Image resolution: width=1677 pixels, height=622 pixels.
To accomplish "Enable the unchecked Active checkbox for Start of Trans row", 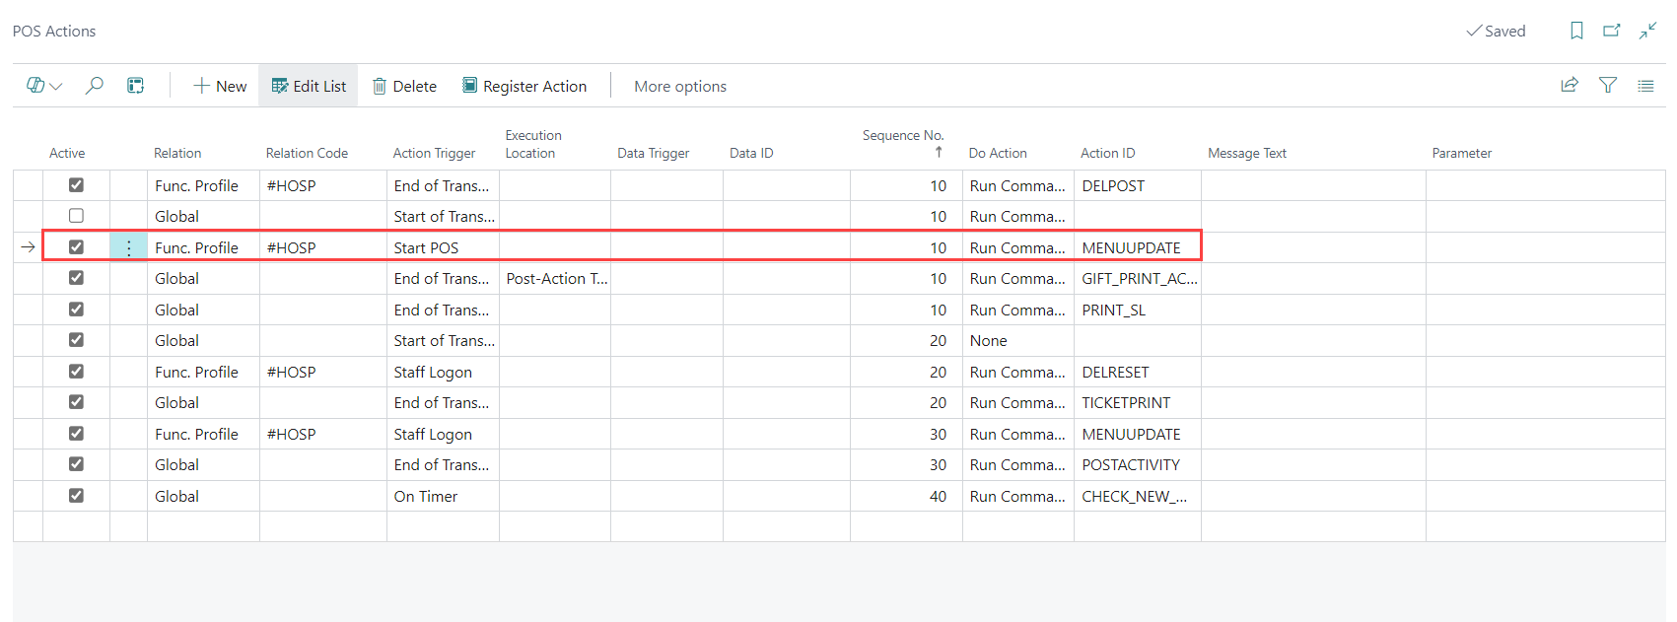I will [x=76, y=216].
